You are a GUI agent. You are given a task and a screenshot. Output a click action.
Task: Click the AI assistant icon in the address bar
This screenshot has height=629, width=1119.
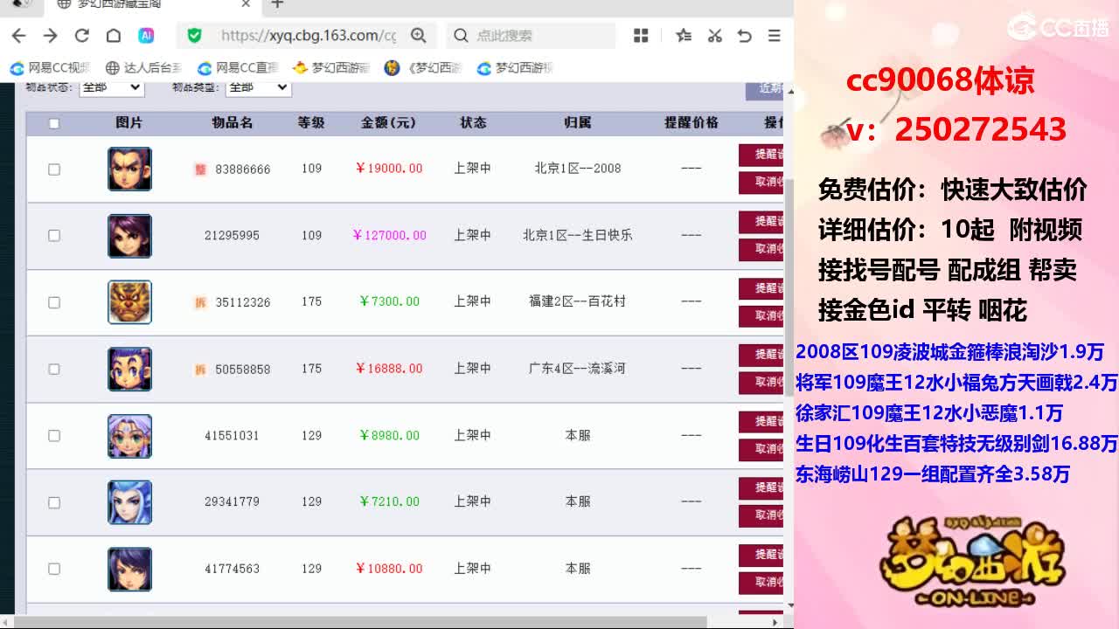pos(147,36)
